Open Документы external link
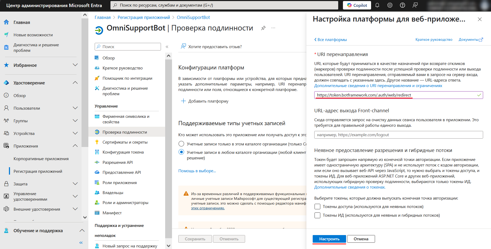The image size is (491, 249). (471, 40)
